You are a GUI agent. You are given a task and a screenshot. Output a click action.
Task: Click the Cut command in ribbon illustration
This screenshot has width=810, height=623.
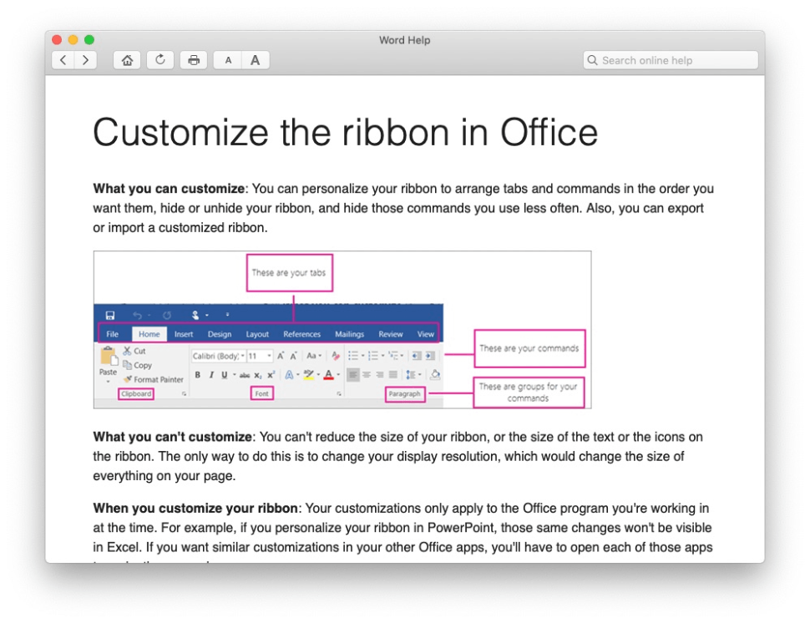pyautogui.click(x=134, y=351)
